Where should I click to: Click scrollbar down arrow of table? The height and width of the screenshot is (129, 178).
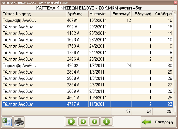174,113
